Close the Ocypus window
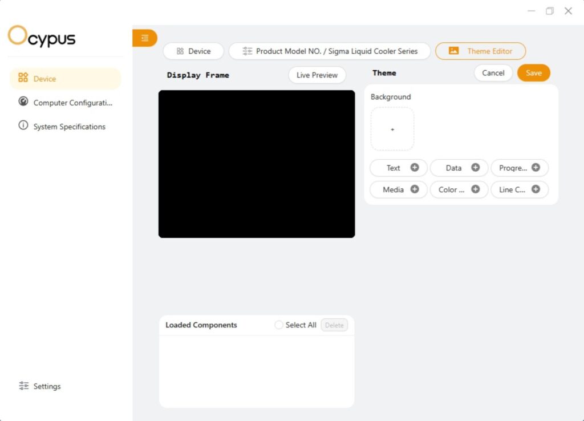Viewport: 584px width, 421px height. tap(568, 11)
